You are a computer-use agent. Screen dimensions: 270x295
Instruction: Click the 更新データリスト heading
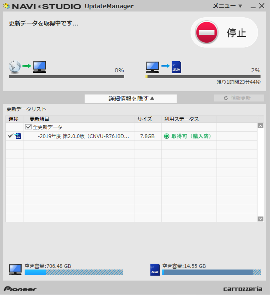(x=26, y=109)
